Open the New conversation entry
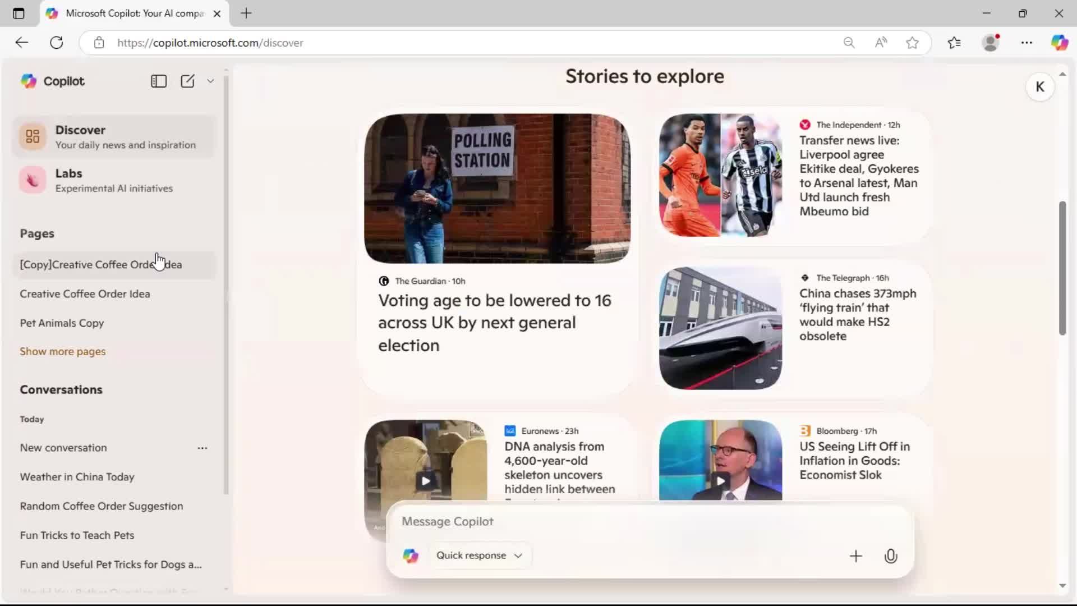This screenshot has width=1077, height=606. (x=63, y=448)
